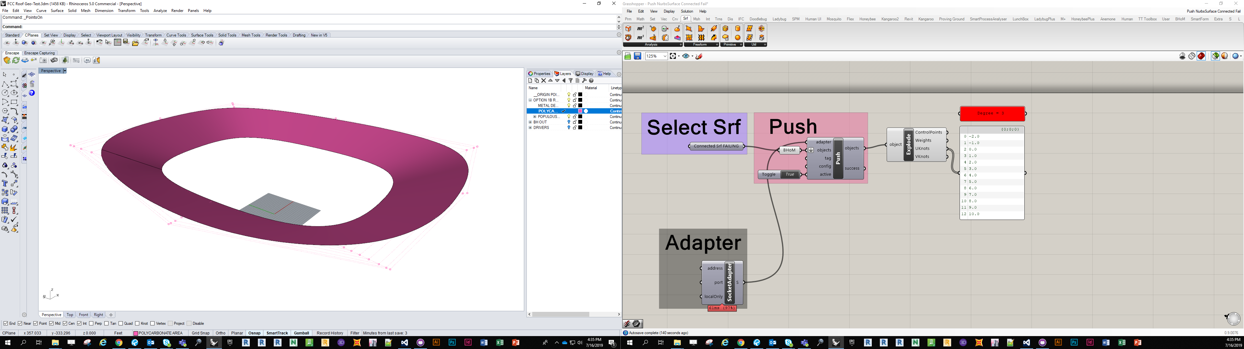Switch to the Kangaroo2 component tab
The image size is (1244, 349).
pos(890,19)
